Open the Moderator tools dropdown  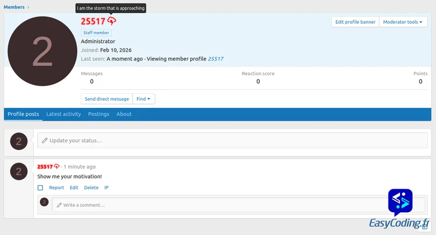tap(403, 22)
